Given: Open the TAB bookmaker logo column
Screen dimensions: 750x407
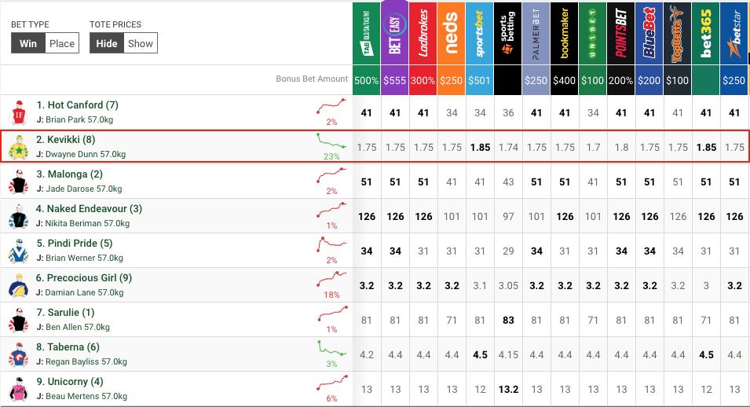Looking at the screenshot, I should pos(367,33).
